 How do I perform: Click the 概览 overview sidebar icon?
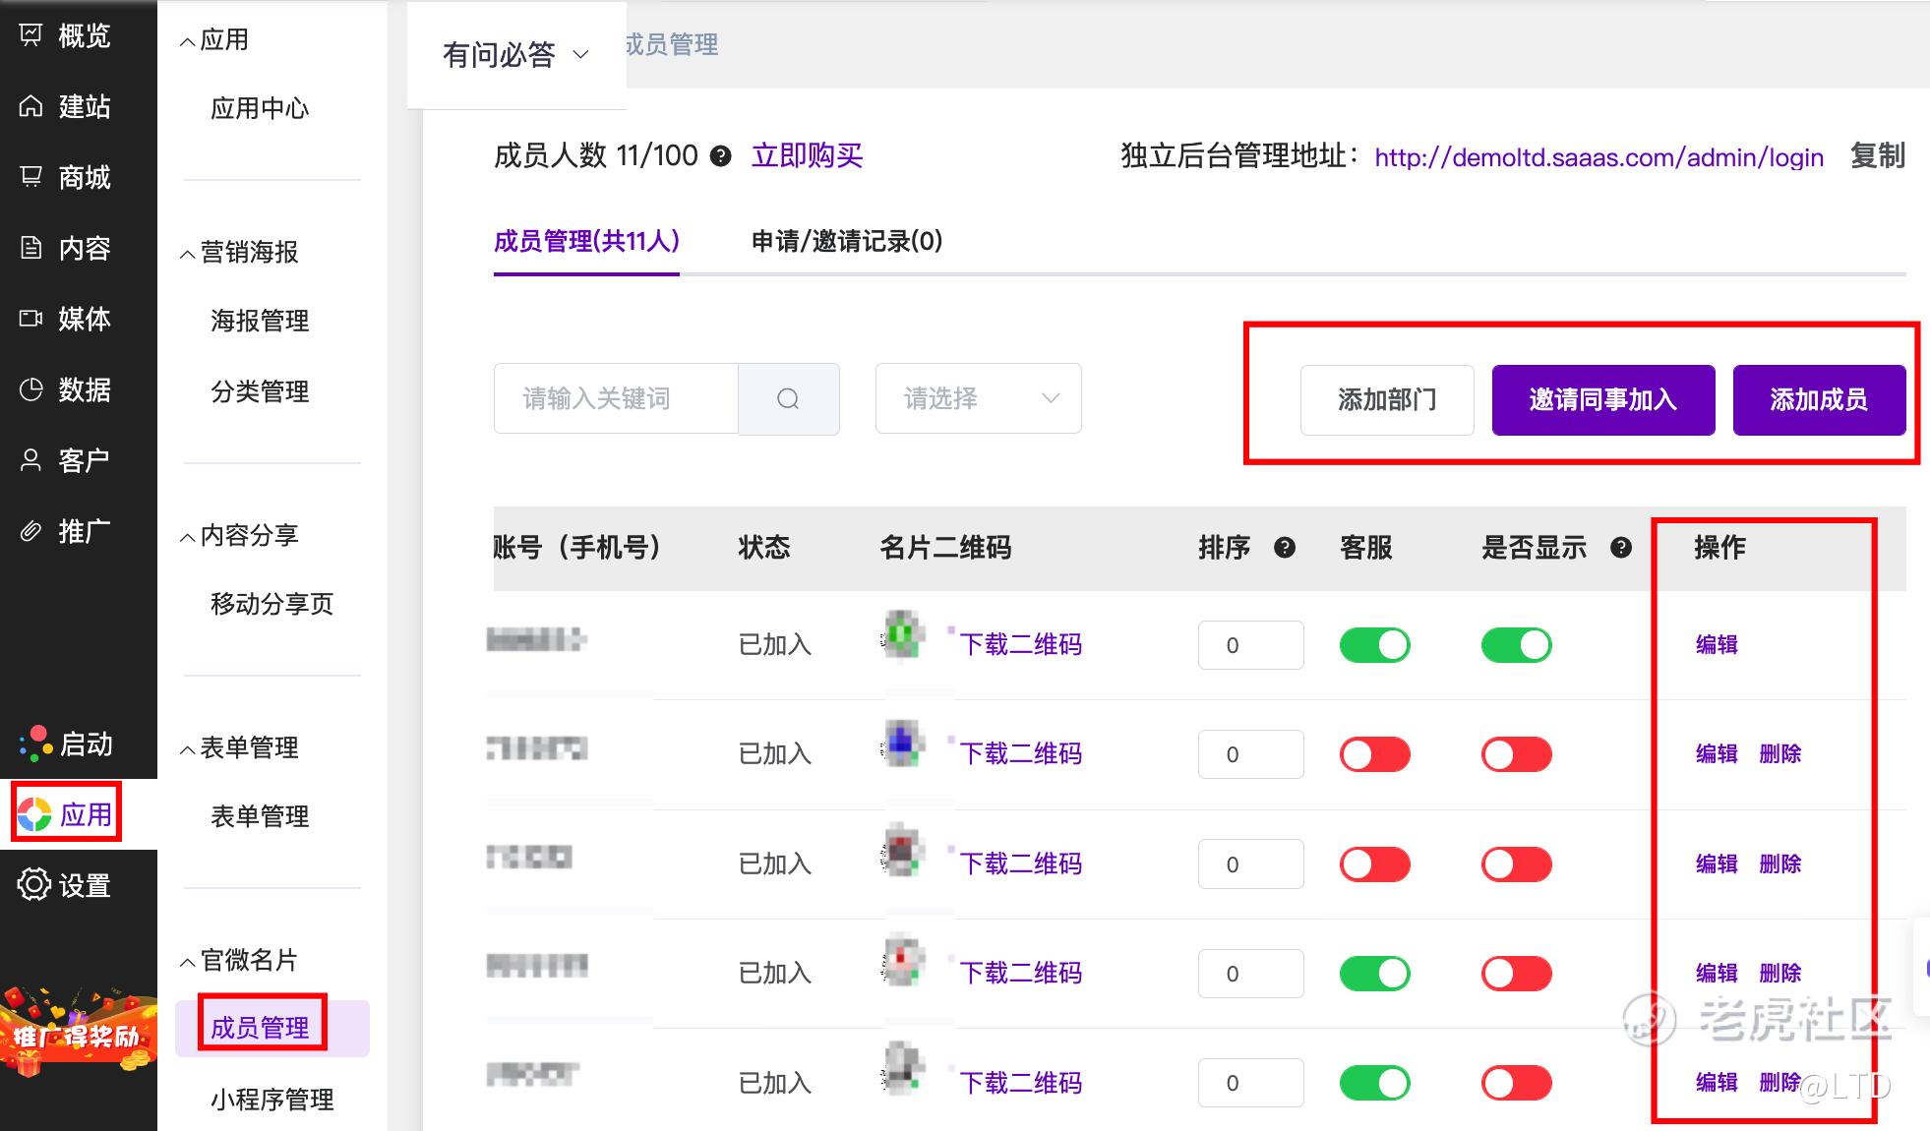click(31, 35)
